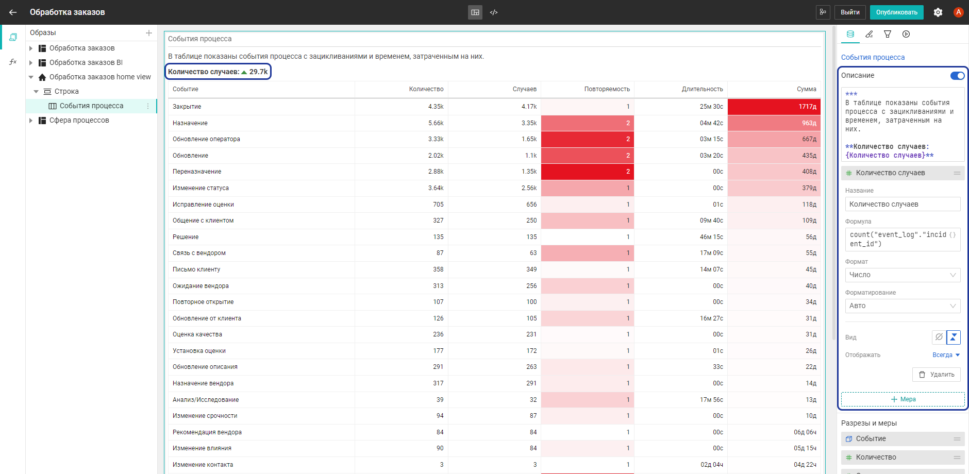Screen dimensions: 969x474
Task: Expand the Обработка заказов BI tree node
Action: pyautogui.click(x=31, y=63)
